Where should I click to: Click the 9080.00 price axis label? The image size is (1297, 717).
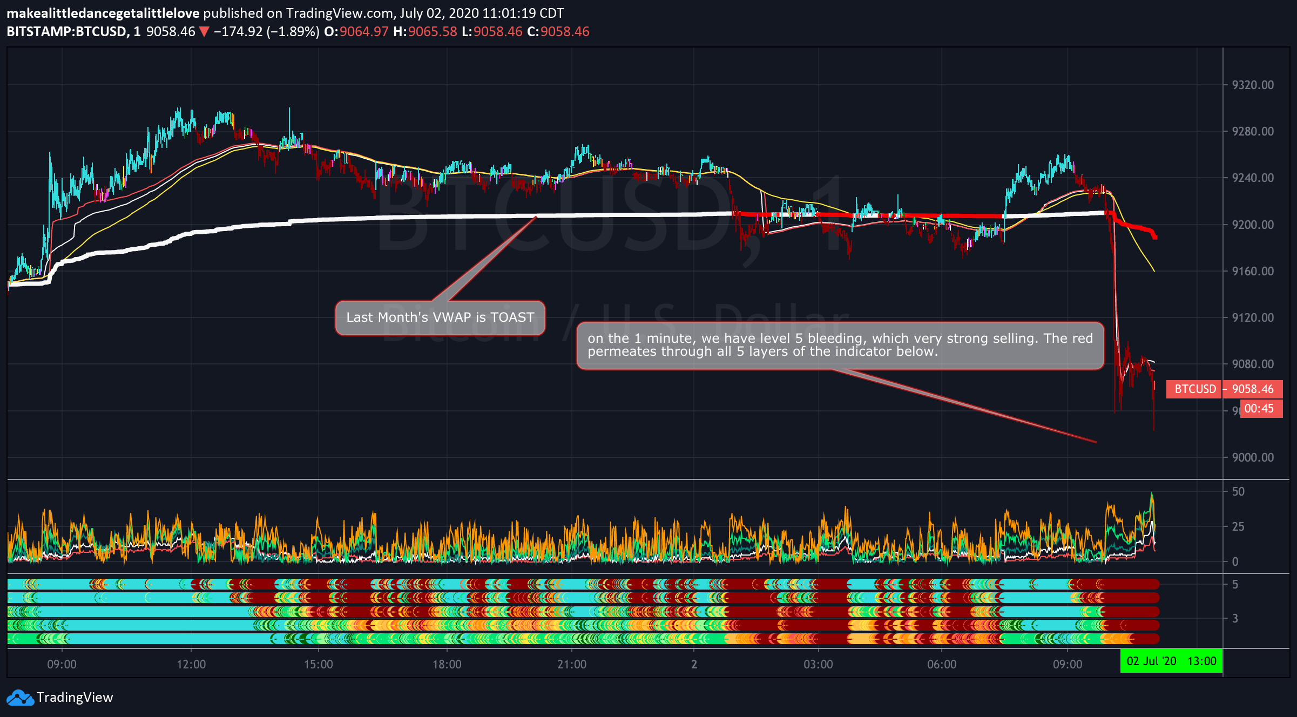1253,364
